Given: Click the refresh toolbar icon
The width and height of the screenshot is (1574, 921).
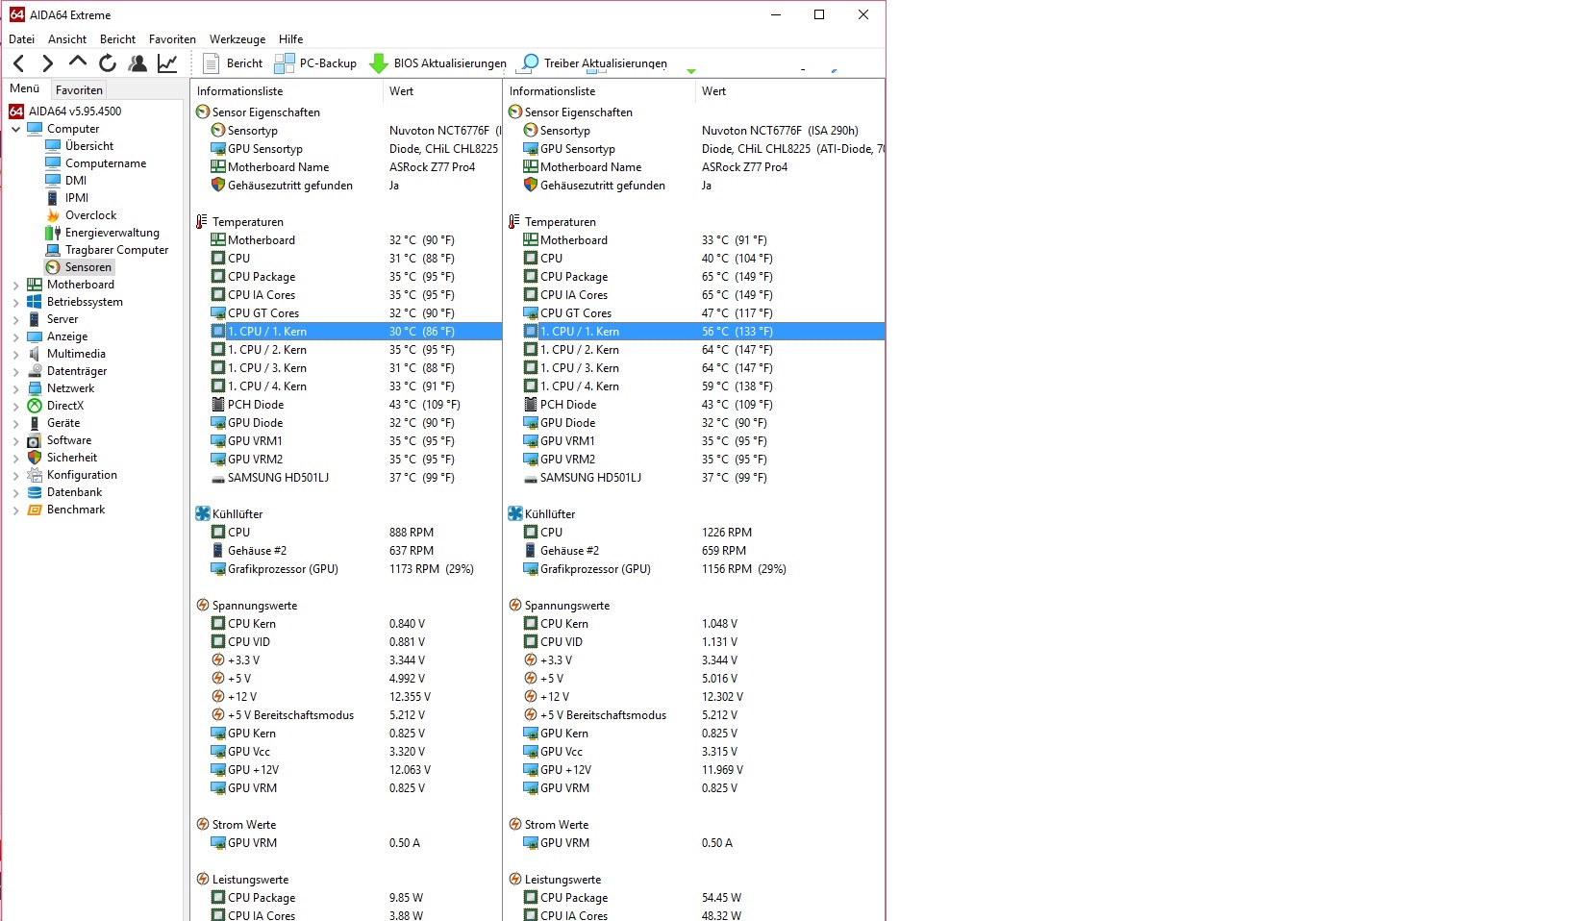Looking at the screenshot, I should click(108, 63).
